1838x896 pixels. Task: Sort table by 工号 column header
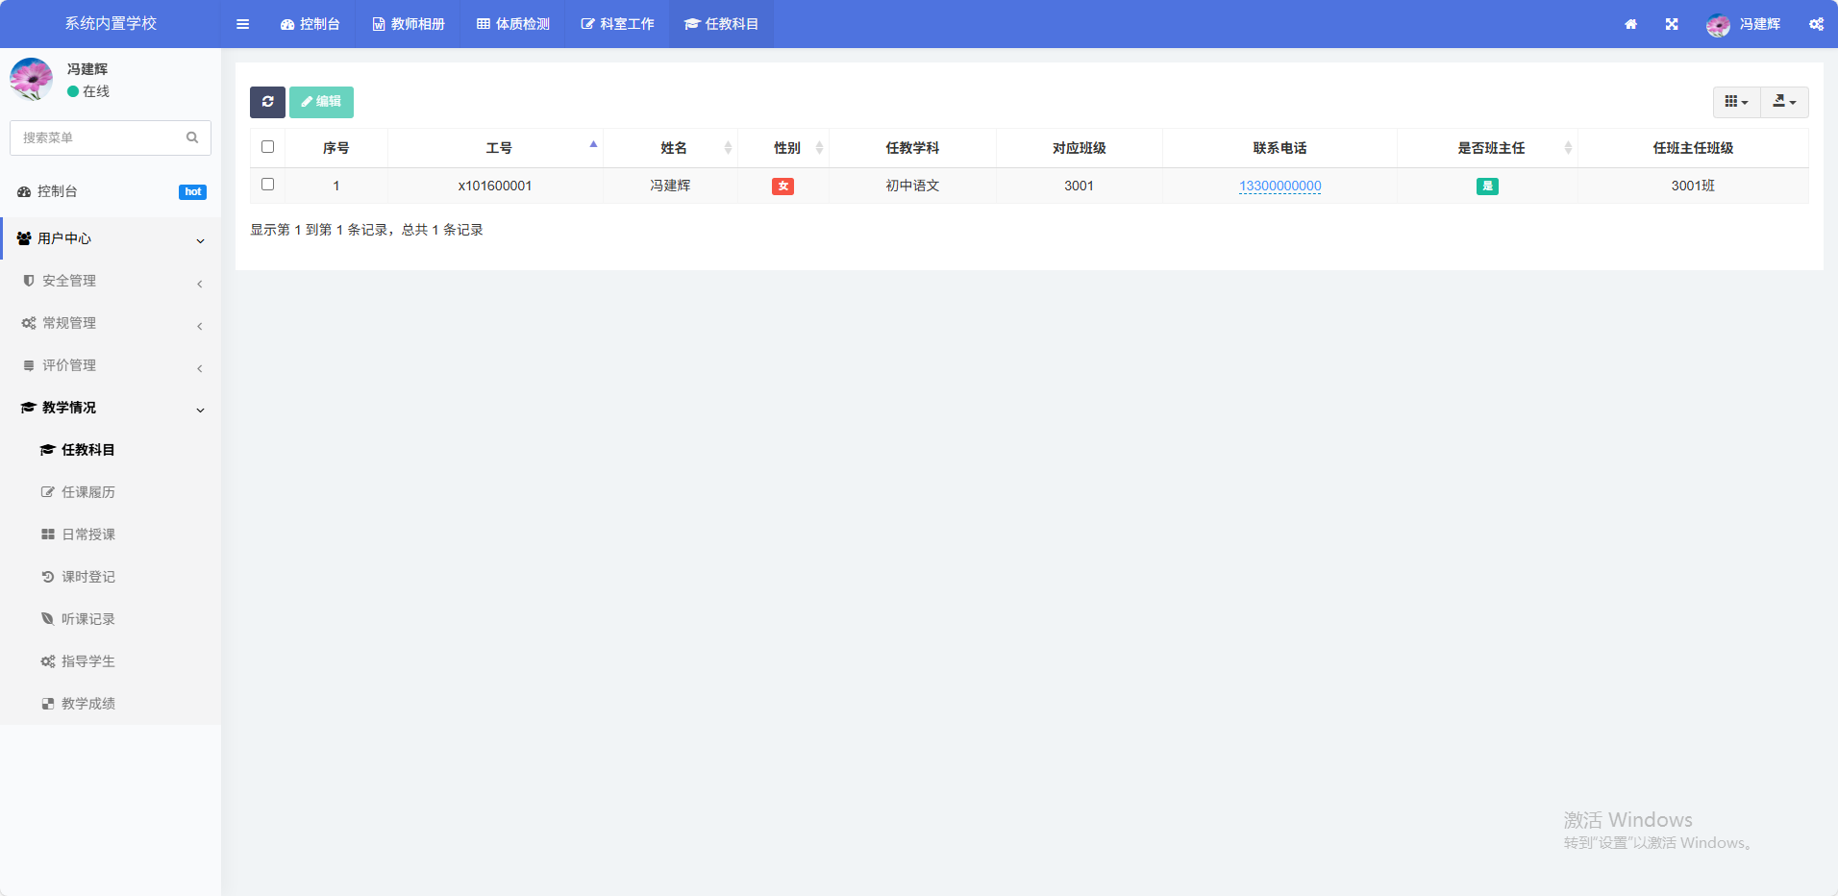click(x=498, y=148)
